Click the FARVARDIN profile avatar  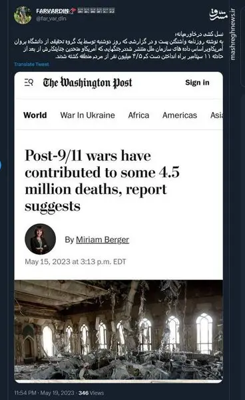coord(23,15)
